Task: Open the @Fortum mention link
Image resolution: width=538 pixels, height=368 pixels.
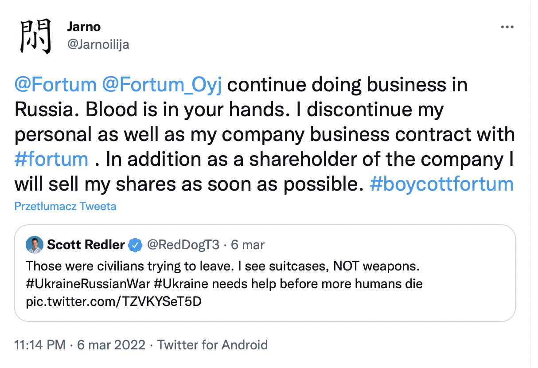Action: coord(55,85)
